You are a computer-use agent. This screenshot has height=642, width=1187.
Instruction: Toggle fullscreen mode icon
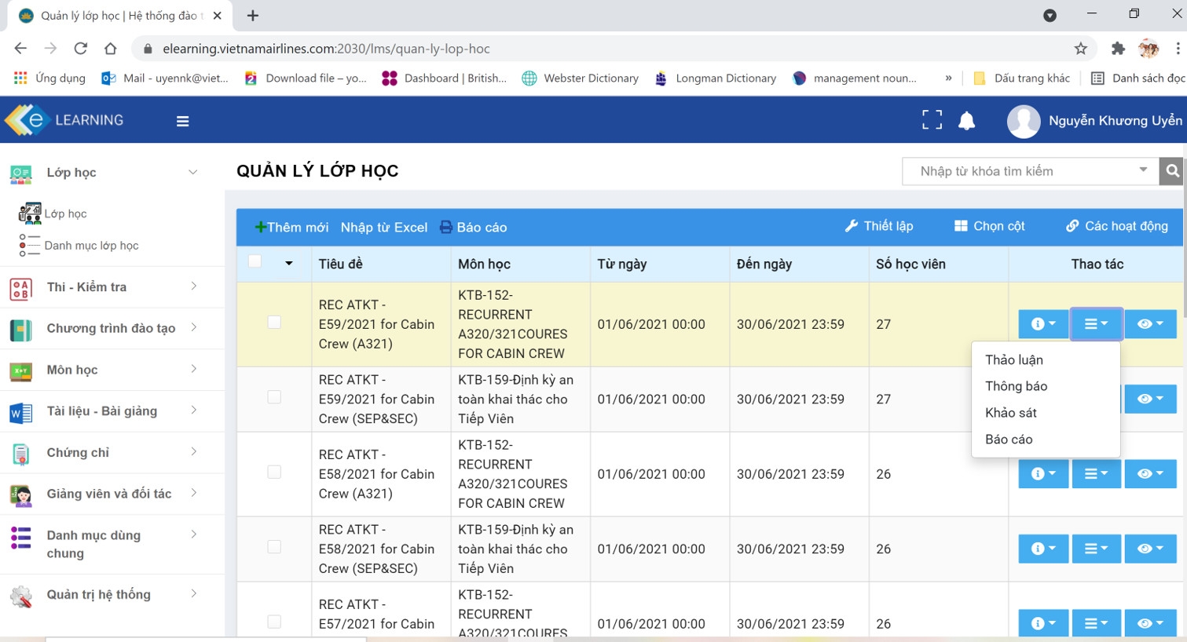(x=932, y=120)
